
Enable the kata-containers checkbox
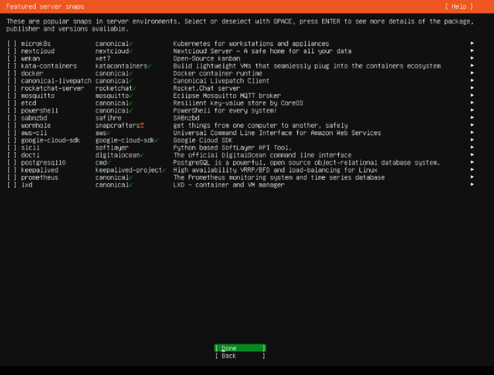point(12,66)
